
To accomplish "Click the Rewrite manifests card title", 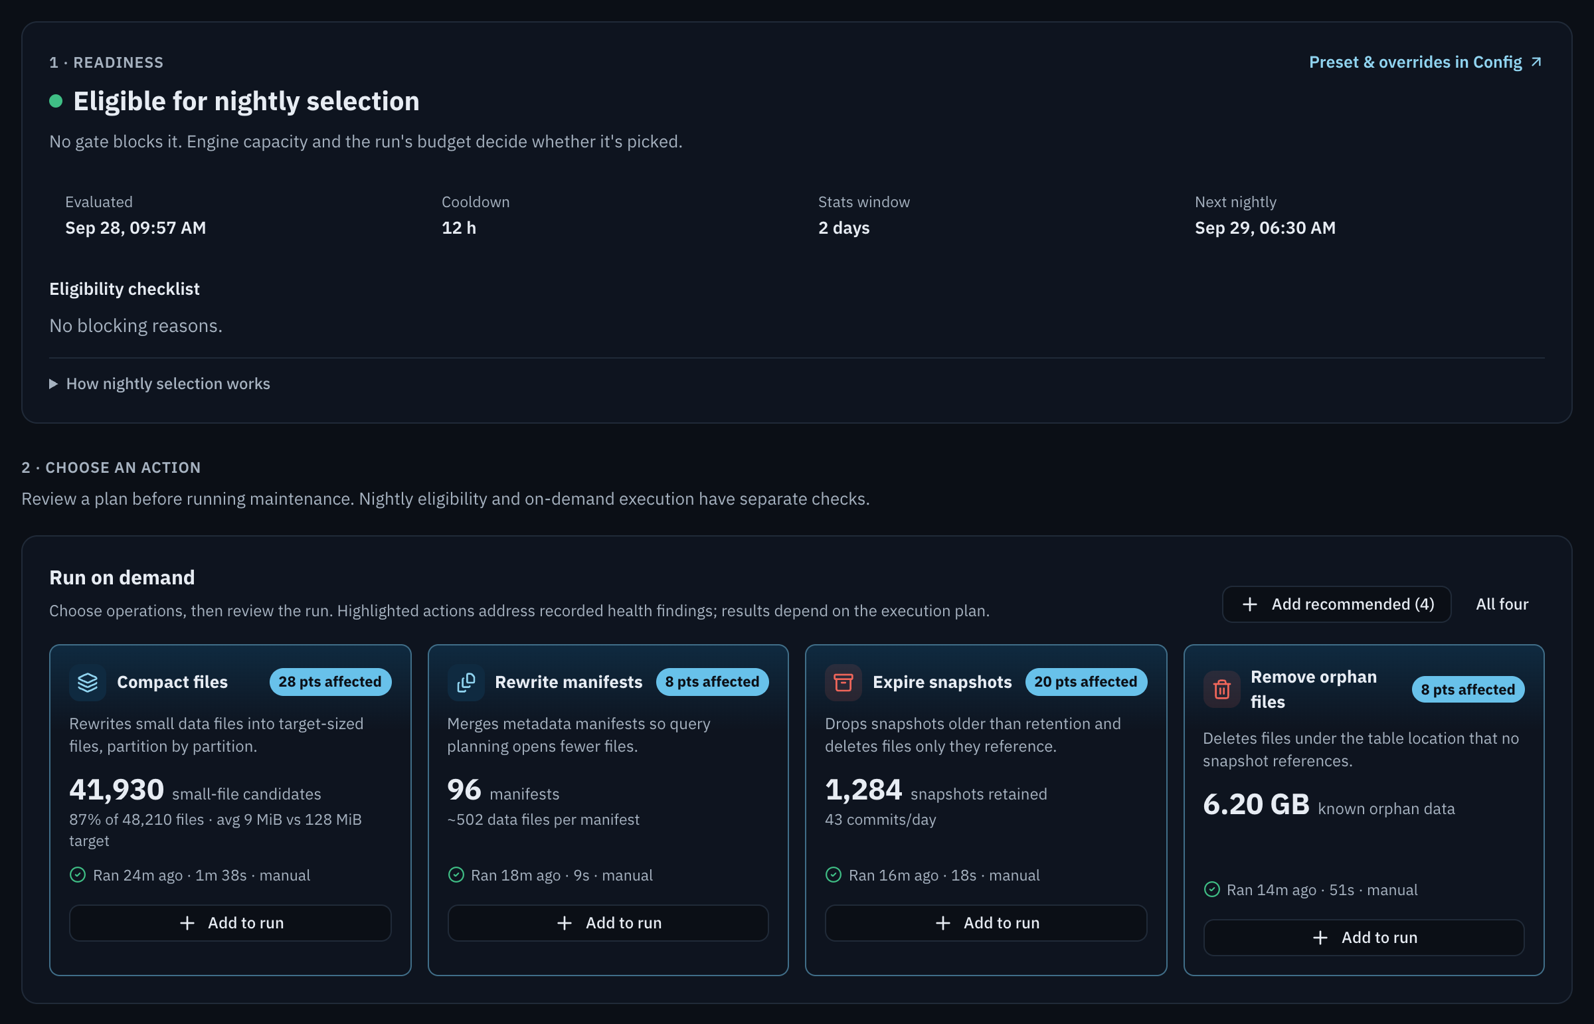I will click(569, 682).
